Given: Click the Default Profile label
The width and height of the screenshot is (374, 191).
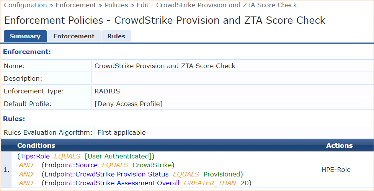Looking at the screenshot, I should [x=28, y=104].
